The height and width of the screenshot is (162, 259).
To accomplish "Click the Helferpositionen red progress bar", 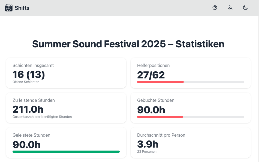I will (161, 82).
